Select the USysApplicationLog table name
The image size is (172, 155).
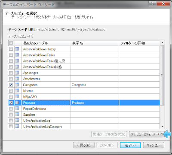click(x=37, y=121)
